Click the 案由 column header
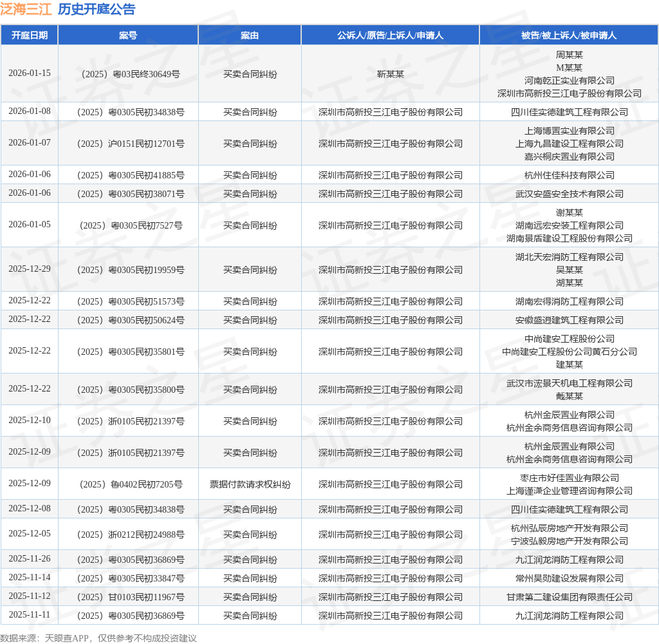Image resolution: width=659 pixels, height=644 pixels. click(250, 35)
